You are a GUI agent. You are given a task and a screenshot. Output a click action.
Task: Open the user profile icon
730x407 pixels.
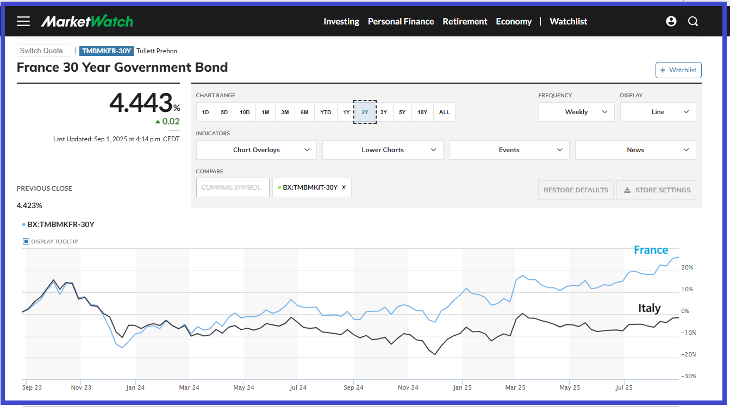click(671, 21)
